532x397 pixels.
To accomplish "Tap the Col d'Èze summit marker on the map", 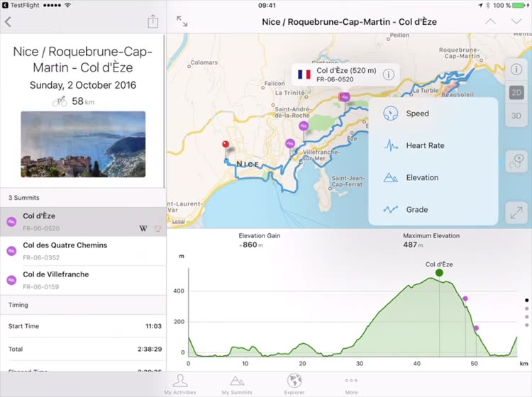I will pos(344,98).
